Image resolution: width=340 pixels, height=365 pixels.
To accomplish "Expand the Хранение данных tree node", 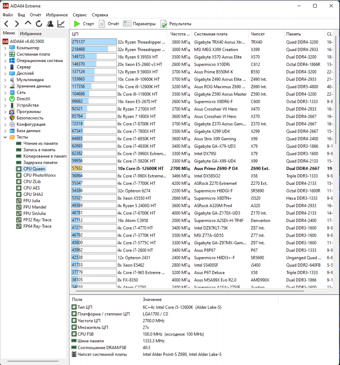I will click(5, 87).
